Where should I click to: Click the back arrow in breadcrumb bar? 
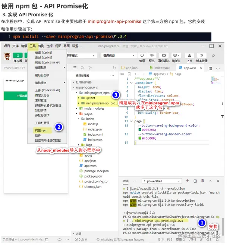coord(136,74)
